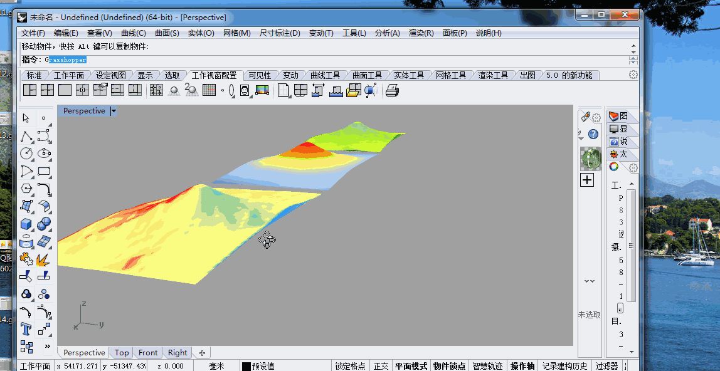The width and height of the screenshot is (720, 371).
Task: Select the Circle tool
Action: [x=26, y=154]
